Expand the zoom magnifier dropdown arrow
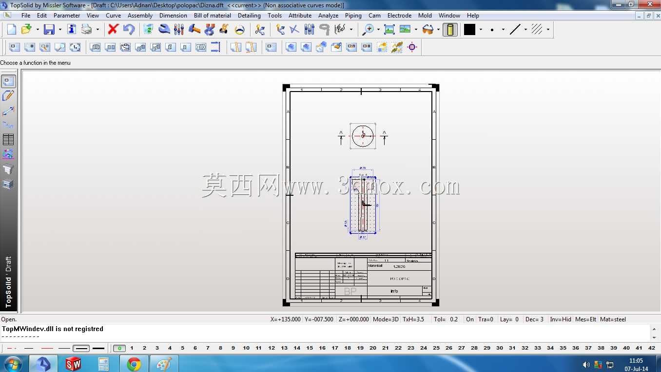Viewport: 661px width, 372px height. point(378,30)
